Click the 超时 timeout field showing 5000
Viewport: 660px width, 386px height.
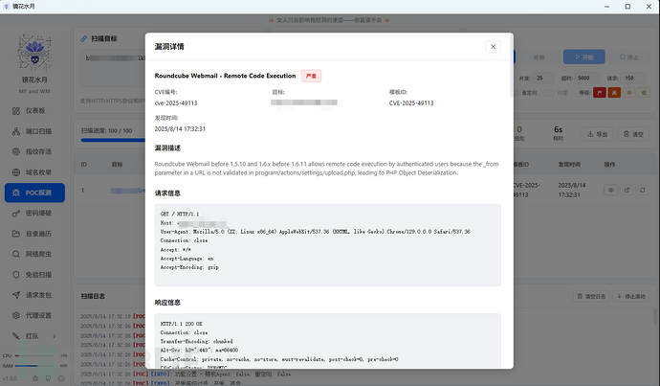588,78
